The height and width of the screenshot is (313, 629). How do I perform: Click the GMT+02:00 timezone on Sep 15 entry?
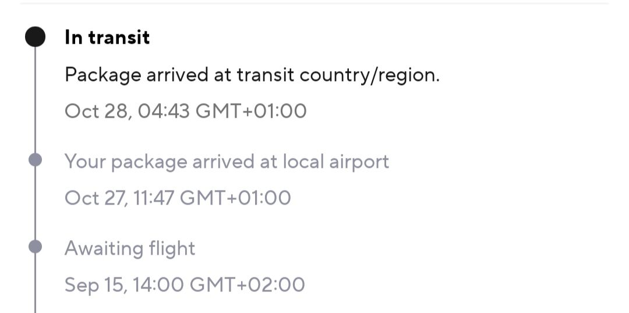248,285
